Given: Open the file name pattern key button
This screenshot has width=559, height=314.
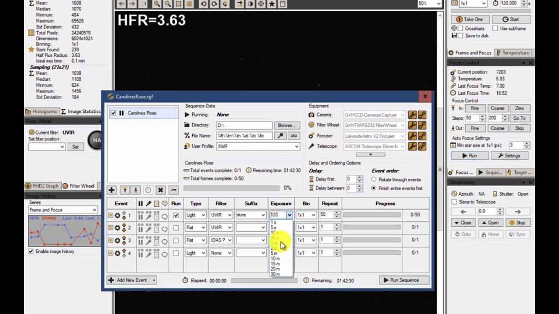Looking at the screenshot, I should [281, 136].
